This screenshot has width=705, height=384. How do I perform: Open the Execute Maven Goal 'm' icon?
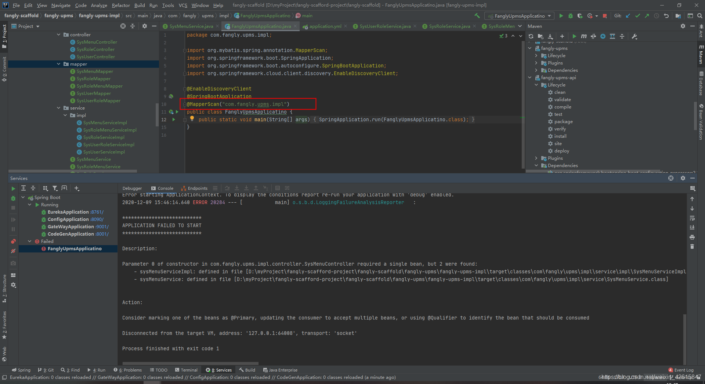(x=584, y=36)
